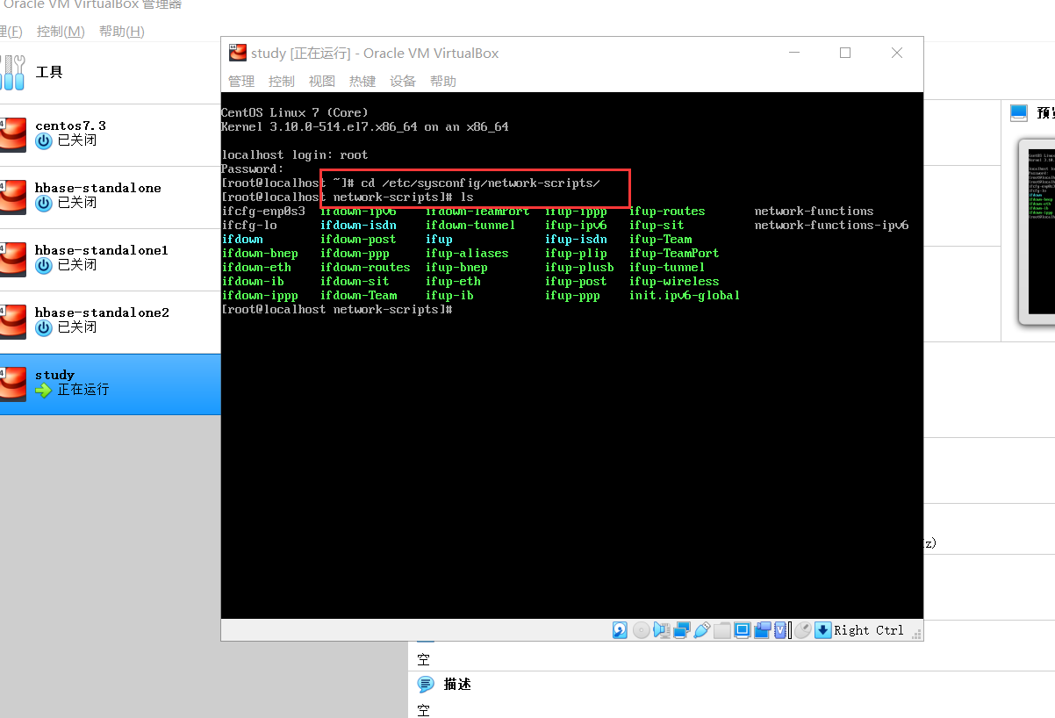
Task: Open the shared folders status icon
Action: pos(721,629)
